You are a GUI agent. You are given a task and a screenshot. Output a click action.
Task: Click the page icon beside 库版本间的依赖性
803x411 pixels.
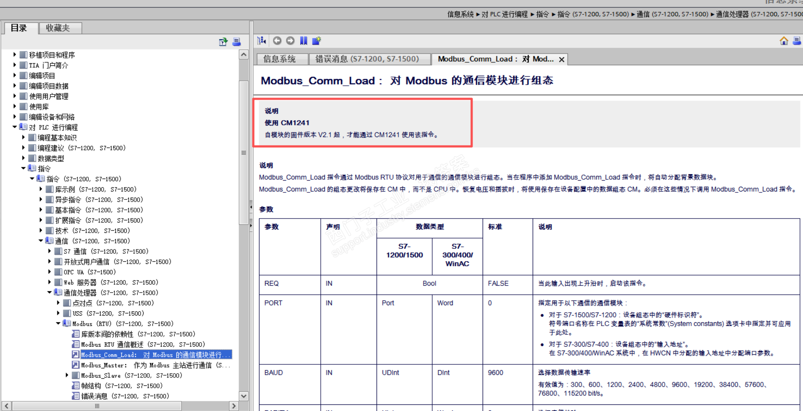[76, 334]
